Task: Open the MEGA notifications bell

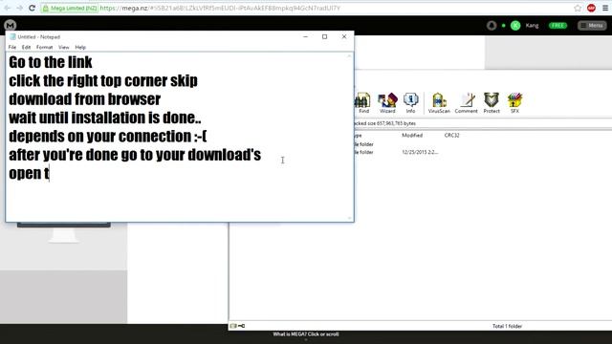Action: click(x=492, y=26)
